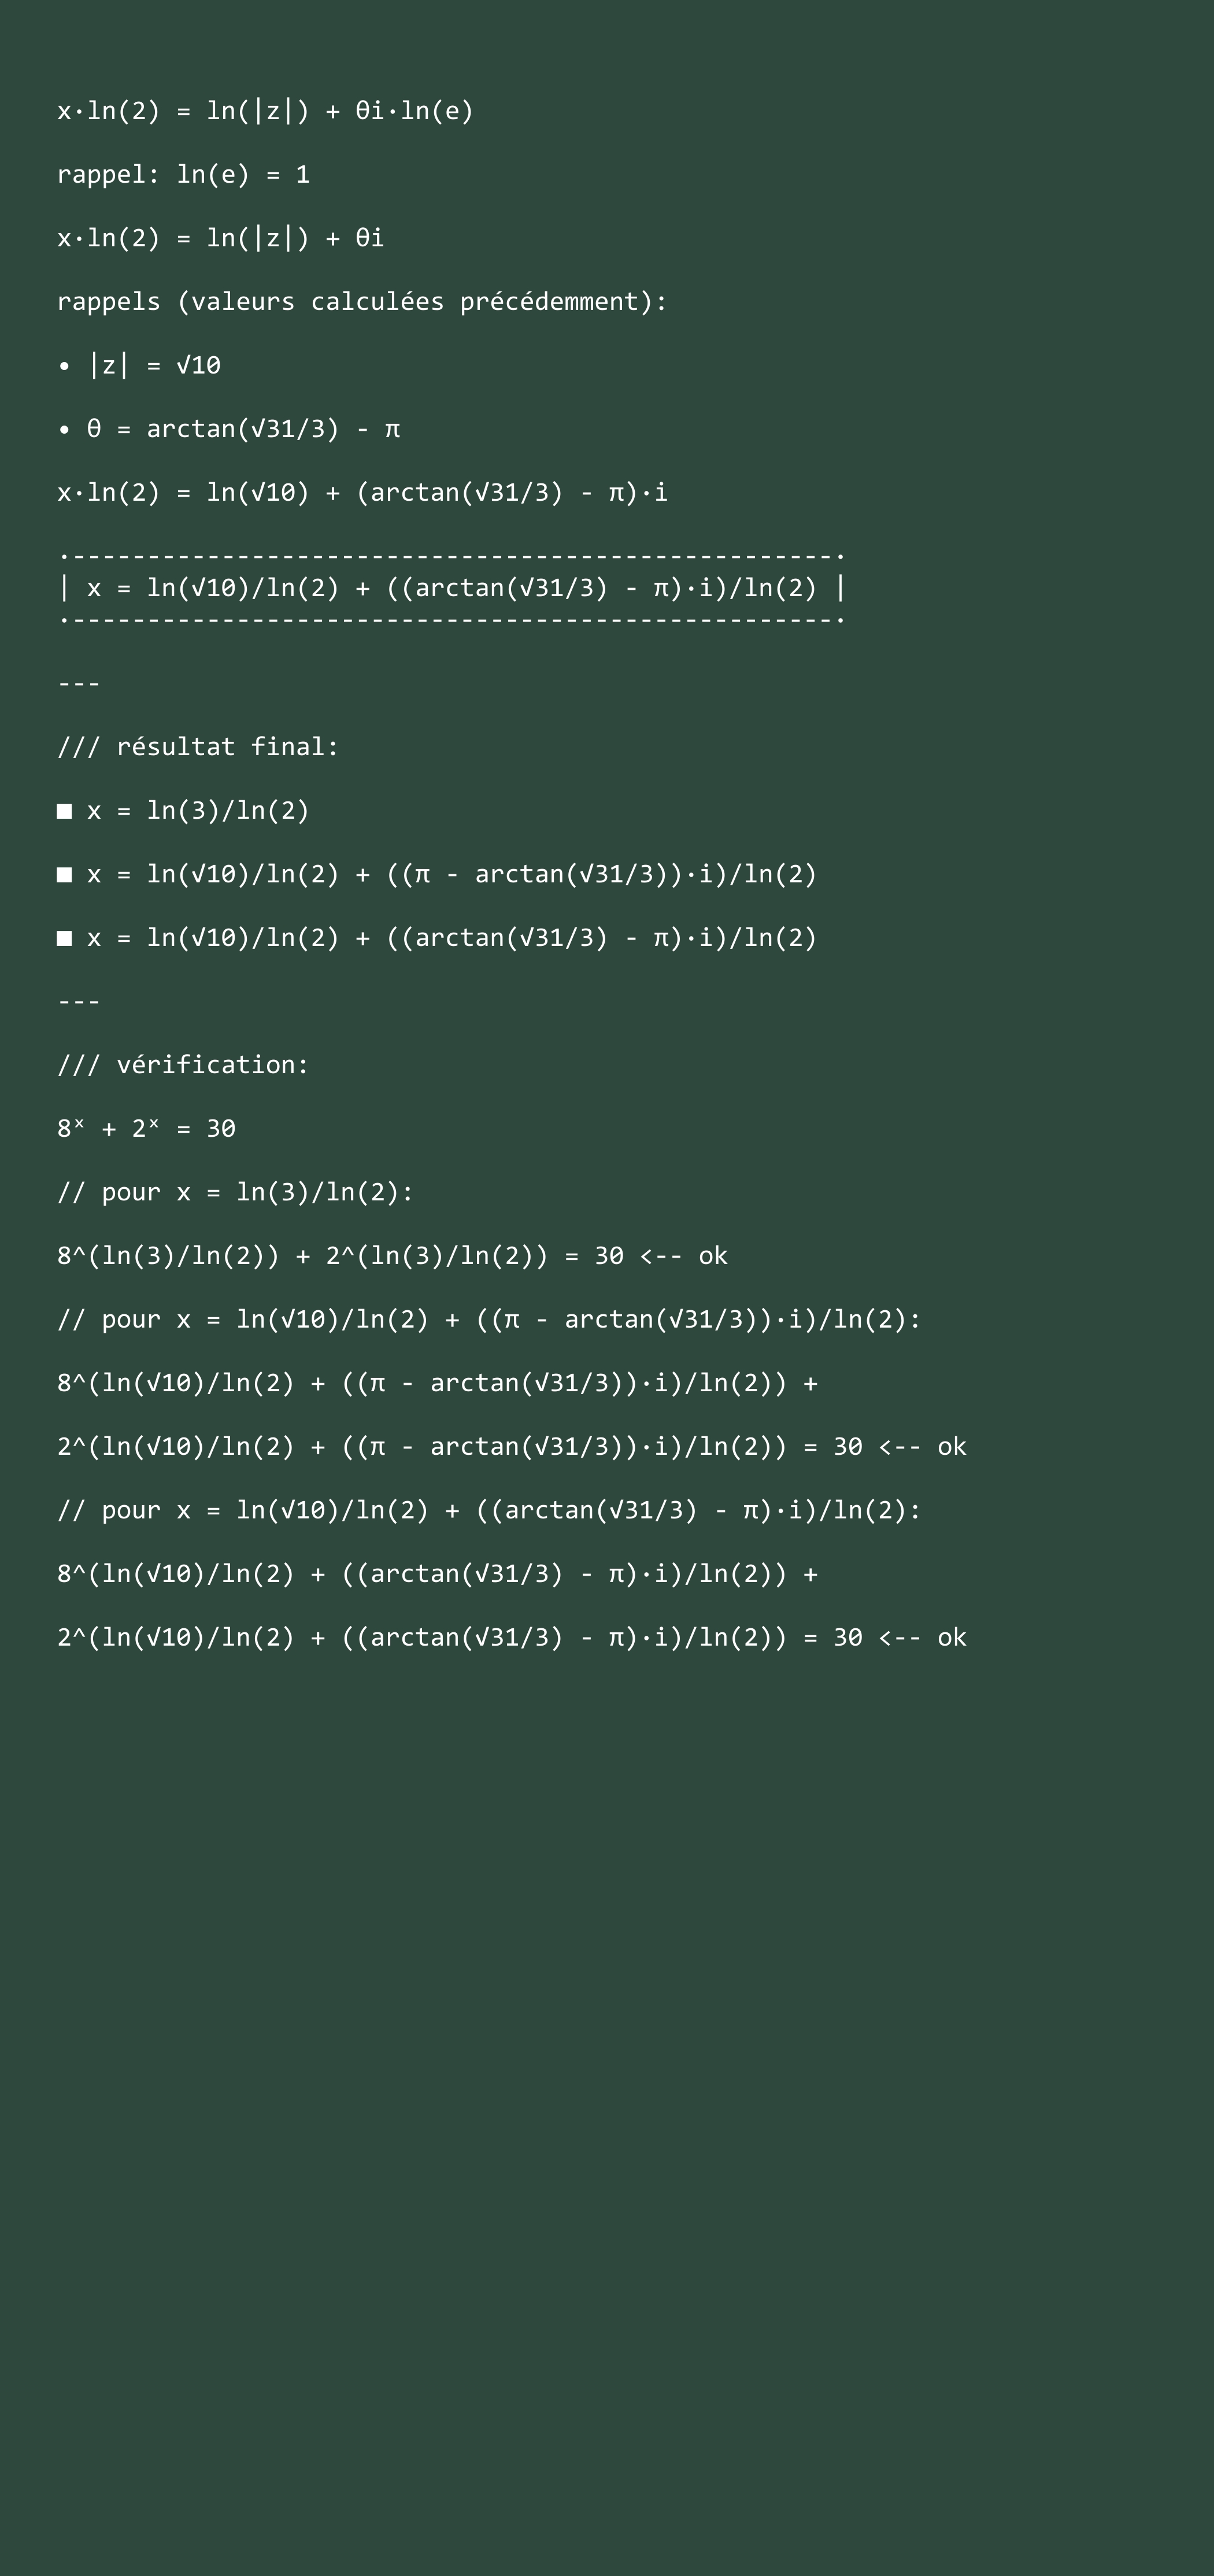Click the '/// vérification:' heading
The height and width of the screenshot is (2576, 1214).
click(x=183, y=1065)
